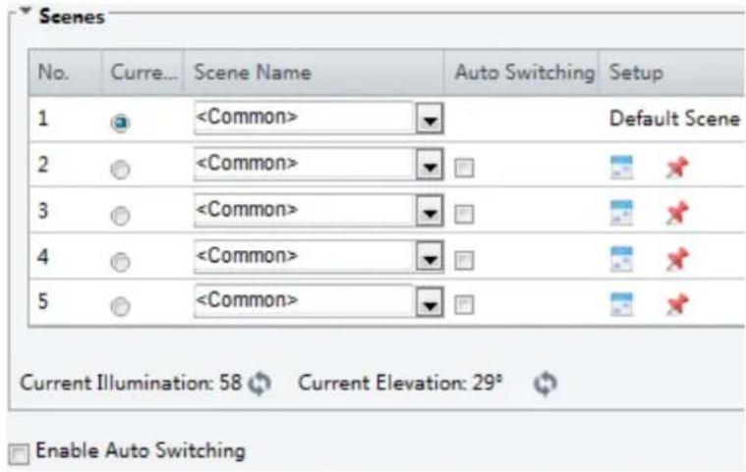Open Scene Name dropdown for scene 3
The width and height of the screenshot is (746, 472).
tap(430, 210)
